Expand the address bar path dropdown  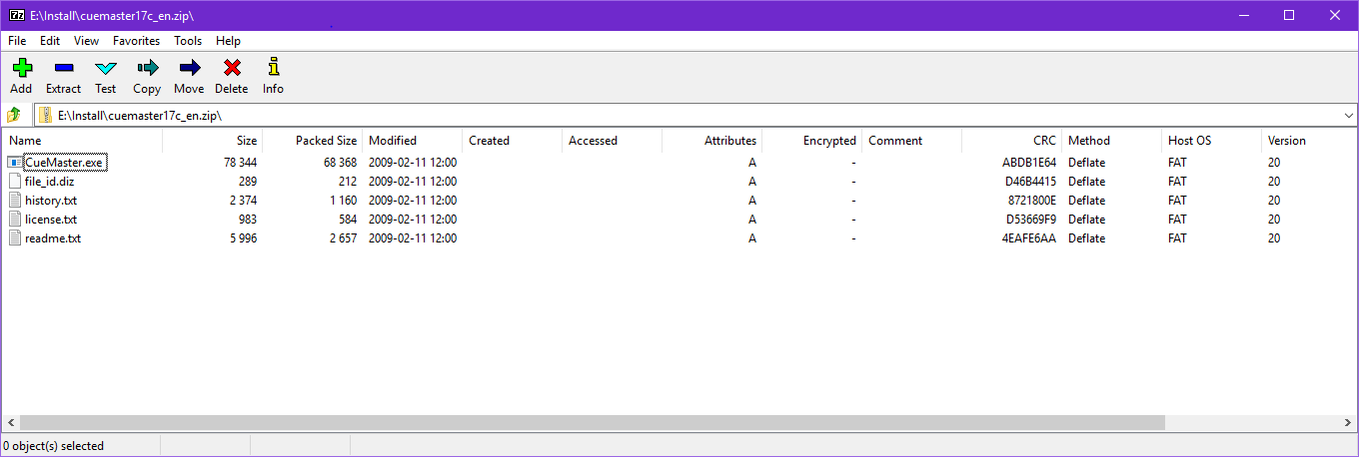point(1349,116)
